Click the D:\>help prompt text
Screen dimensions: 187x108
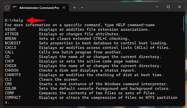[14, 21]
